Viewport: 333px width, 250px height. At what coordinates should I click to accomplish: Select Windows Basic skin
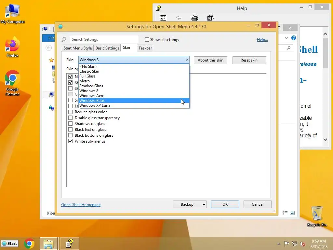pos(134,101)
